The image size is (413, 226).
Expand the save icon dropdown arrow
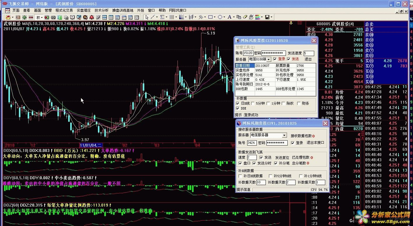click(x=271, y=17)
